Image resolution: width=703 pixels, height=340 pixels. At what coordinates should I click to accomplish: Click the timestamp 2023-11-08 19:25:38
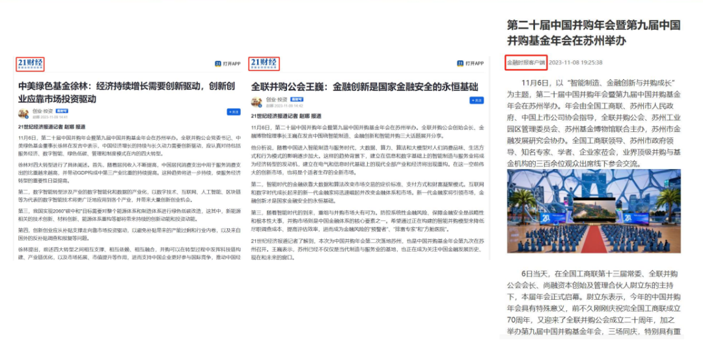575,62
